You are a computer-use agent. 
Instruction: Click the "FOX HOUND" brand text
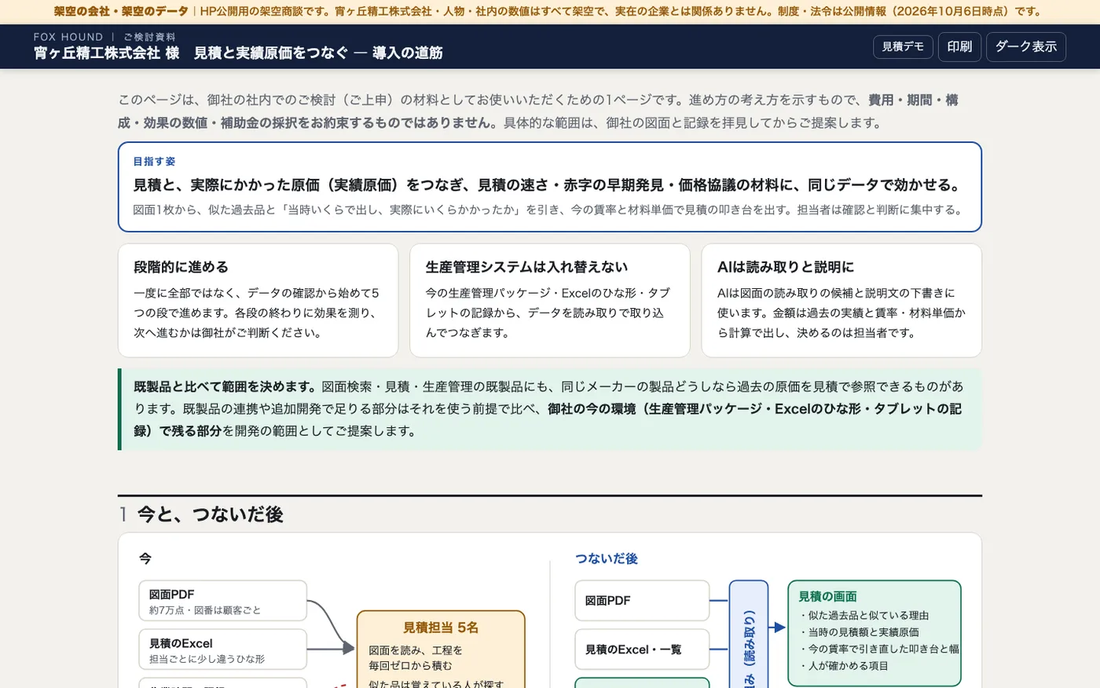coord(68,37)
